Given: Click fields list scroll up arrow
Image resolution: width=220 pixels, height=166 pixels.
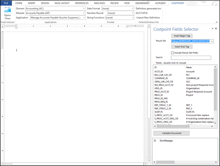Looking at the screenshot, I should pos(215,67).
